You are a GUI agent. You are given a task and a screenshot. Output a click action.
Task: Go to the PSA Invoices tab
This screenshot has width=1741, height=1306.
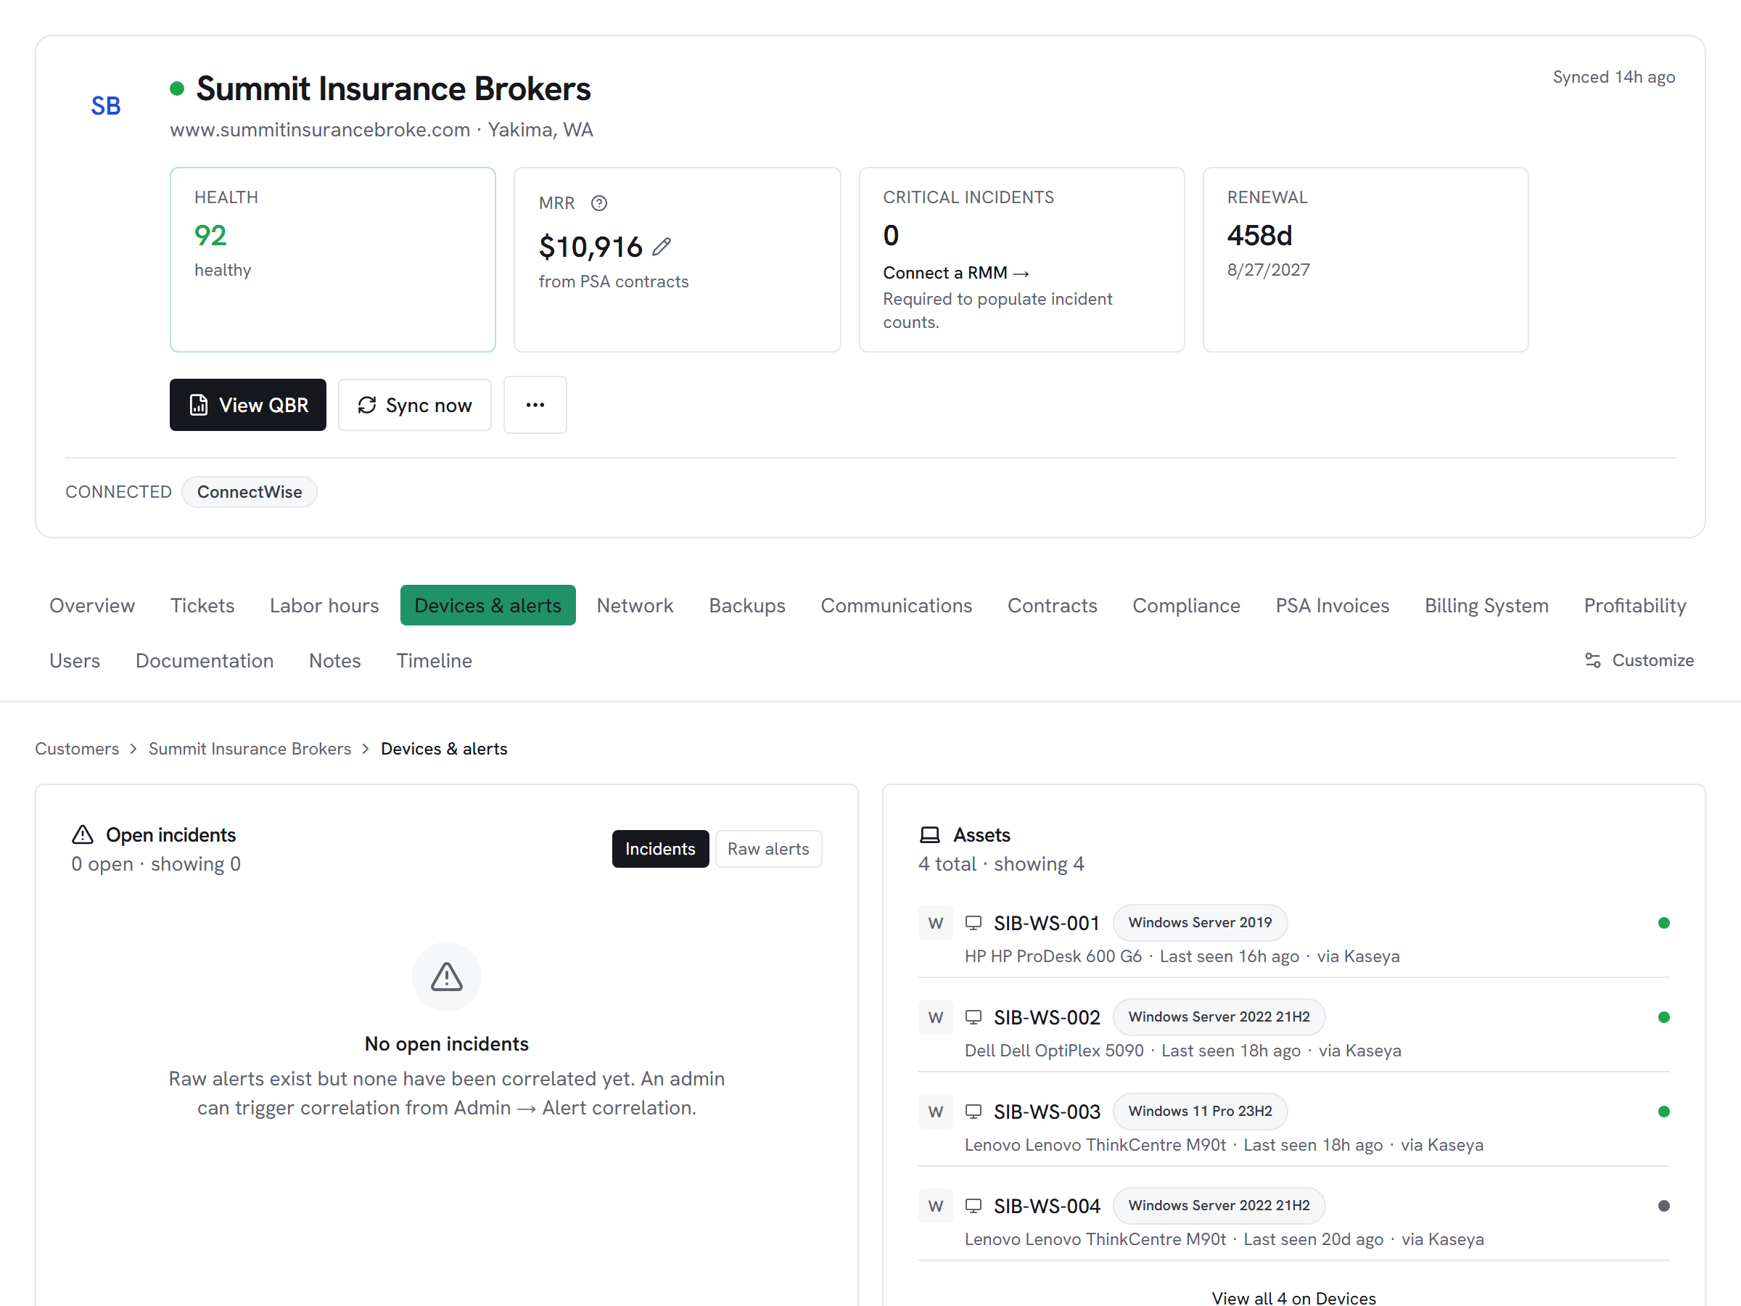[x=1333, y=605]
